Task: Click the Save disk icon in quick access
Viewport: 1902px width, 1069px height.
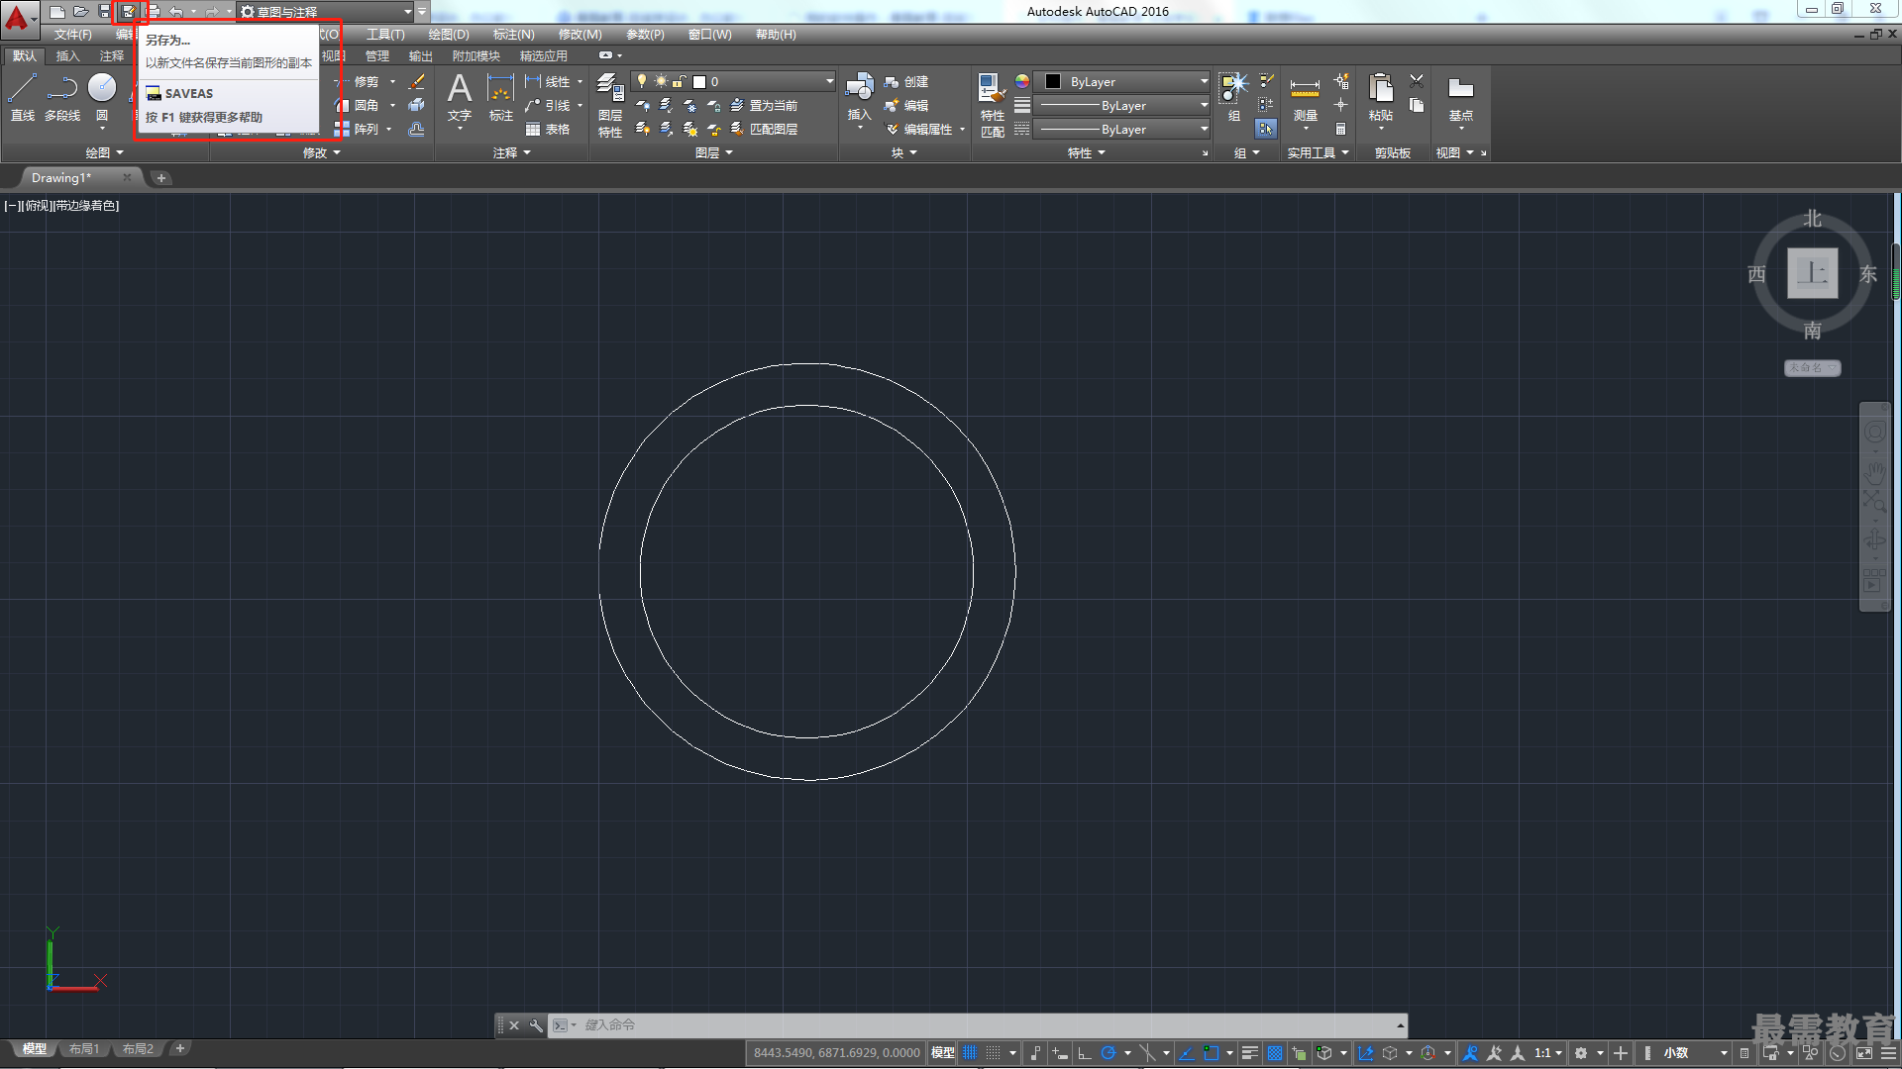Action: pyautogui.click(x=105, y=12)
